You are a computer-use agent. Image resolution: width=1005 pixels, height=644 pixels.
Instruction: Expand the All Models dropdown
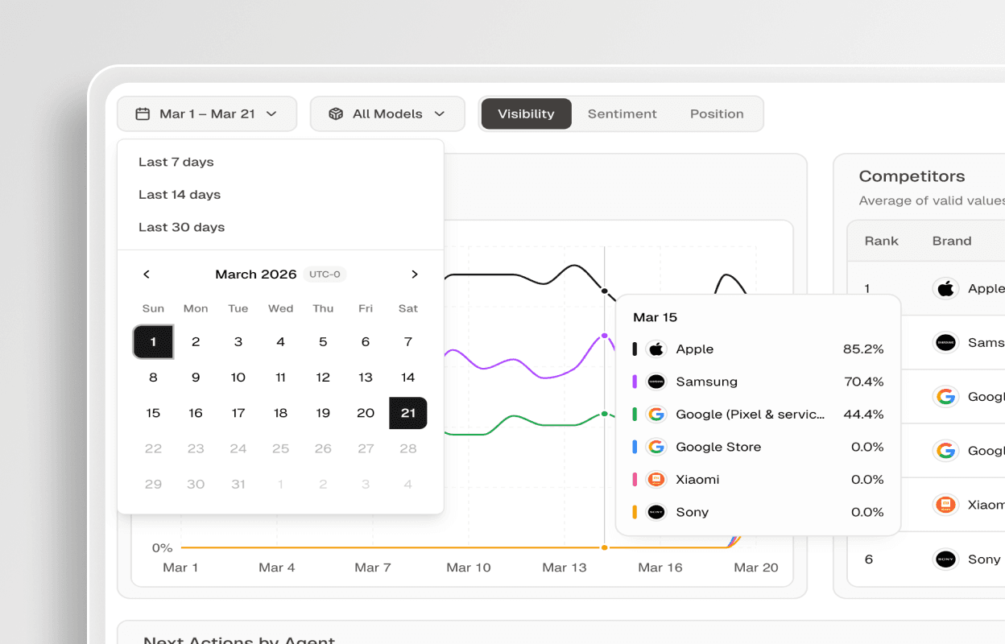coord(387,114)
